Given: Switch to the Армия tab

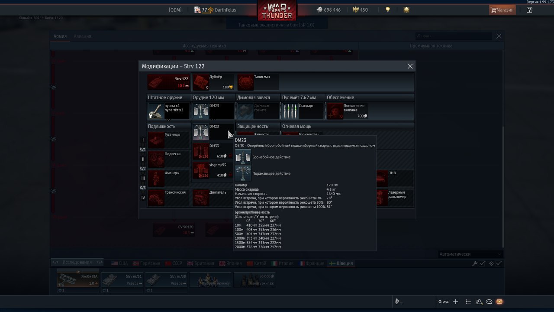Looking at the screenshot, I should point(60,36).
